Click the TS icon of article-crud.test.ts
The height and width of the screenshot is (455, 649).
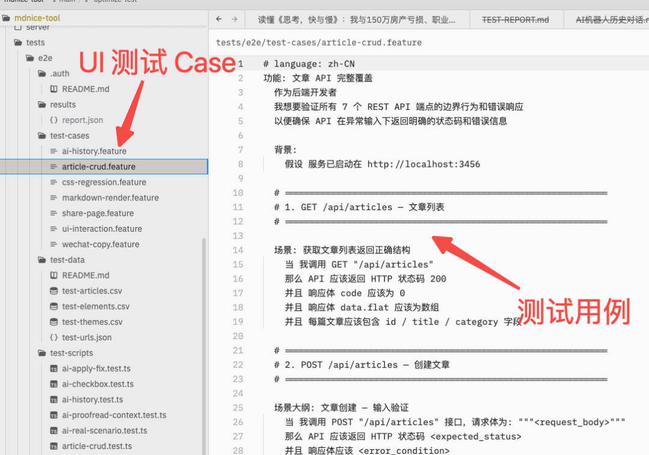54,446
